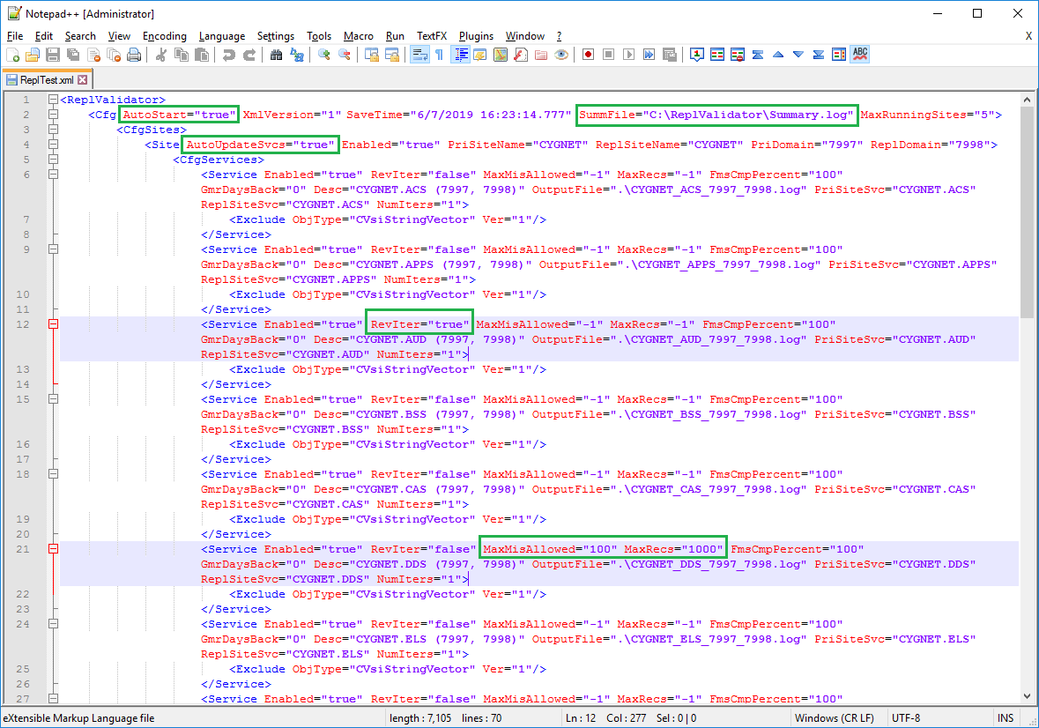Save the current file with the floppy icon
Viewport: 1039px width, 728px height.
(x=53, y=55)
